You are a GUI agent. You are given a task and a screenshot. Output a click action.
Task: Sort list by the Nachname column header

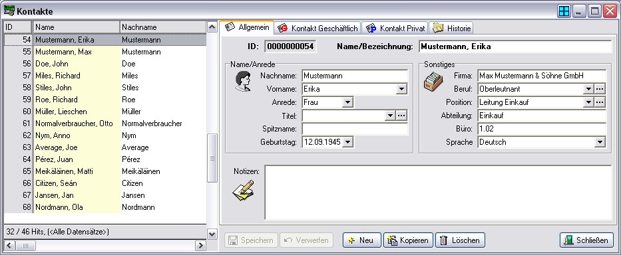click(x=163, y=27)
